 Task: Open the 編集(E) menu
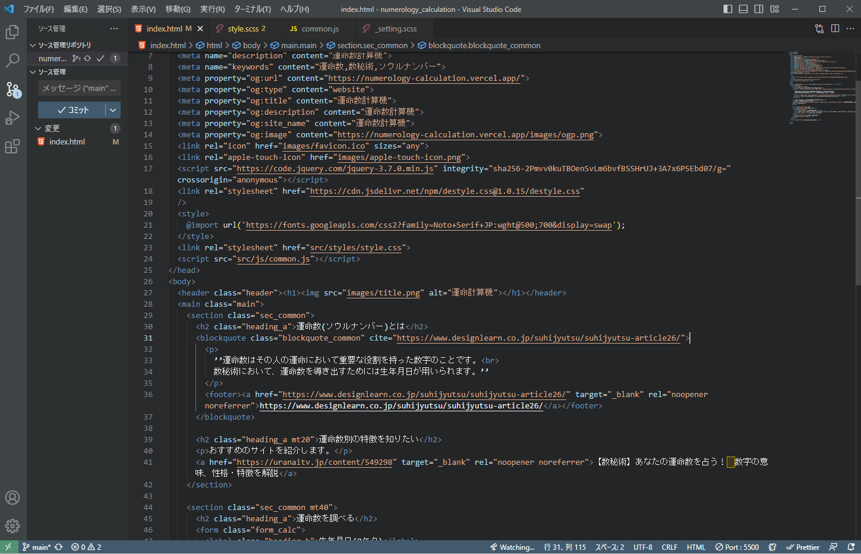pos(75,9)
